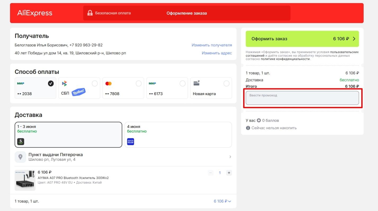Click the AliExpress logo
The height and width of the screenshot is (211, 378).
(35, 13)
